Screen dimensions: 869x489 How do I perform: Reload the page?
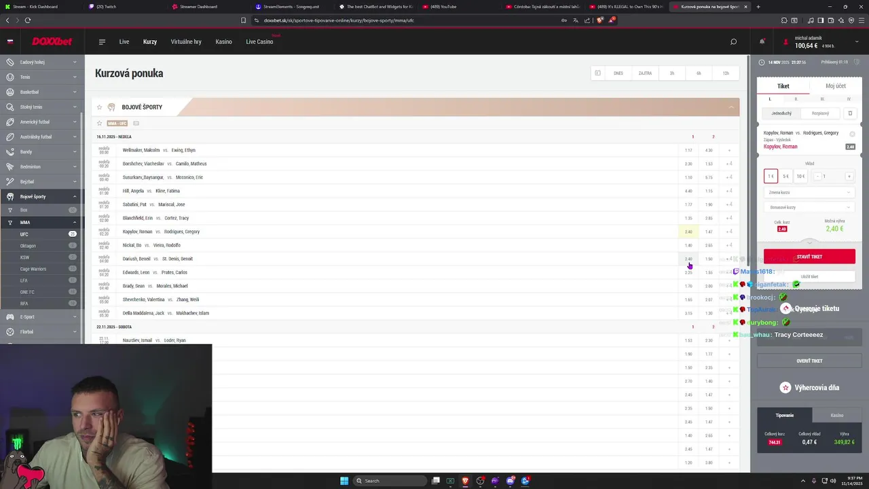pos(28,20)
